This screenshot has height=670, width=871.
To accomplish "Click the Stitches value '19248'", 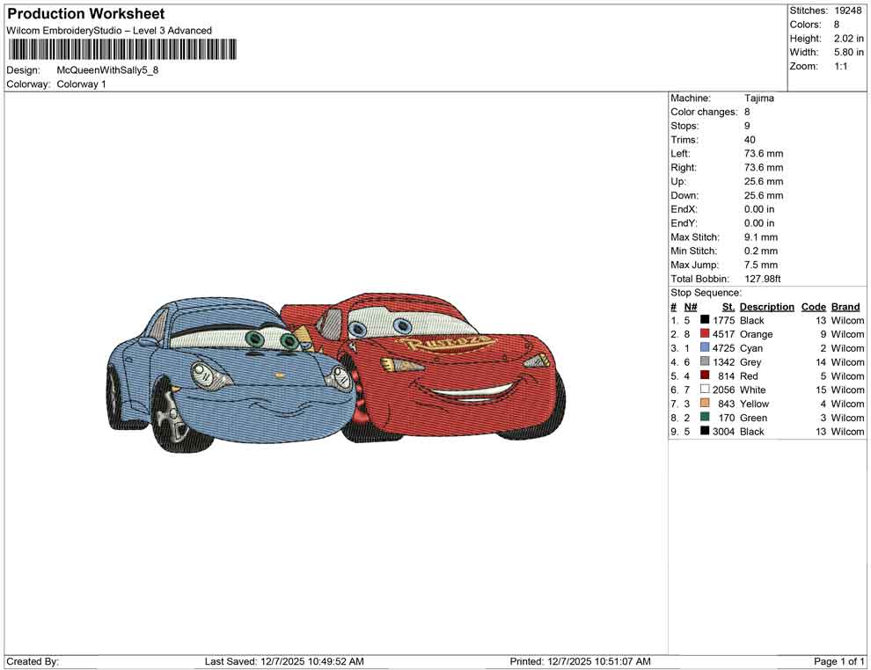I will pyautogui.click(x=847, y=11).
